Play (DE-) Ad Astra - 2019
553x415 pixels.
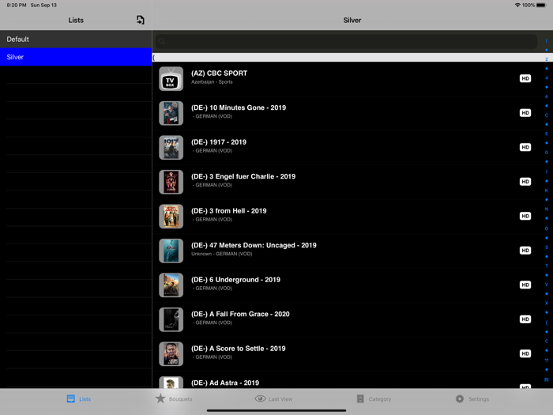348,380
